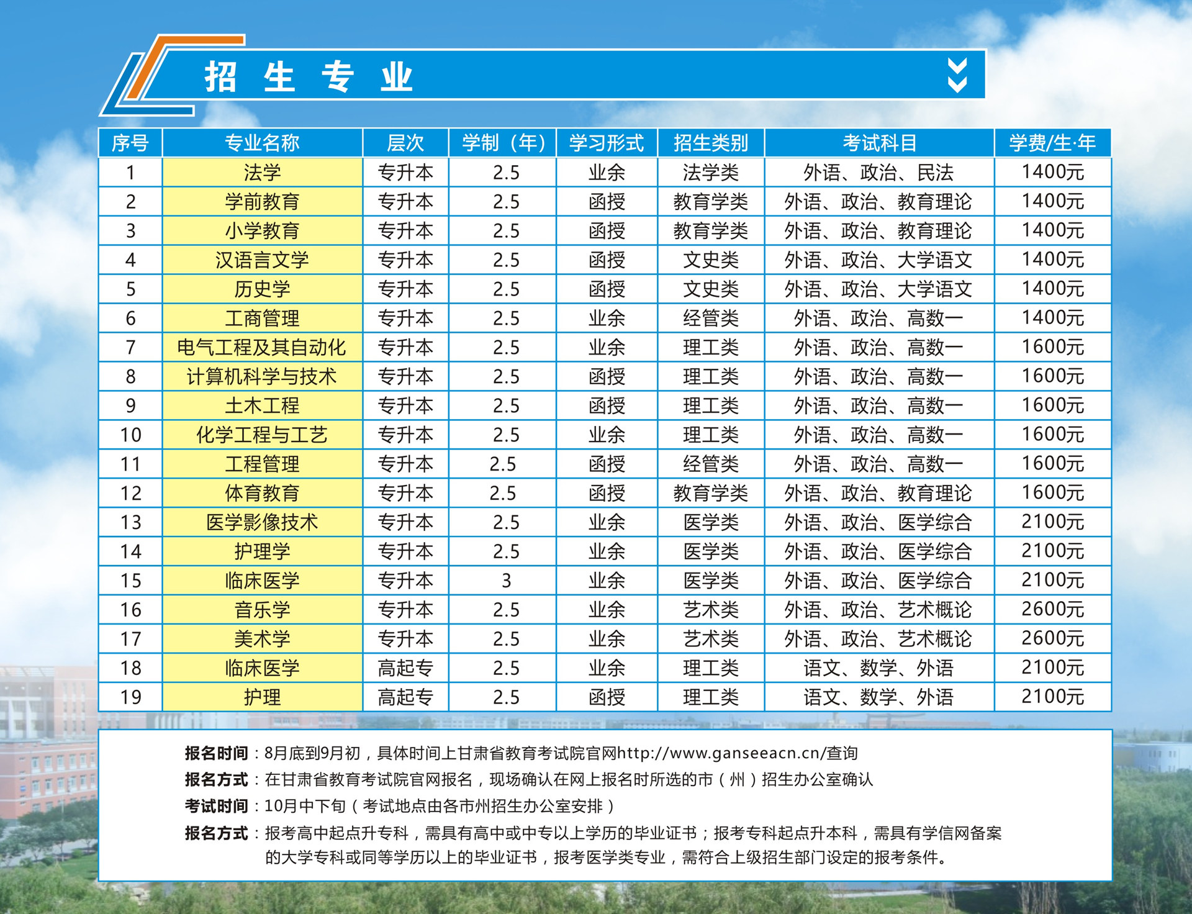Select the 美术学 major cell

[262, 640]
